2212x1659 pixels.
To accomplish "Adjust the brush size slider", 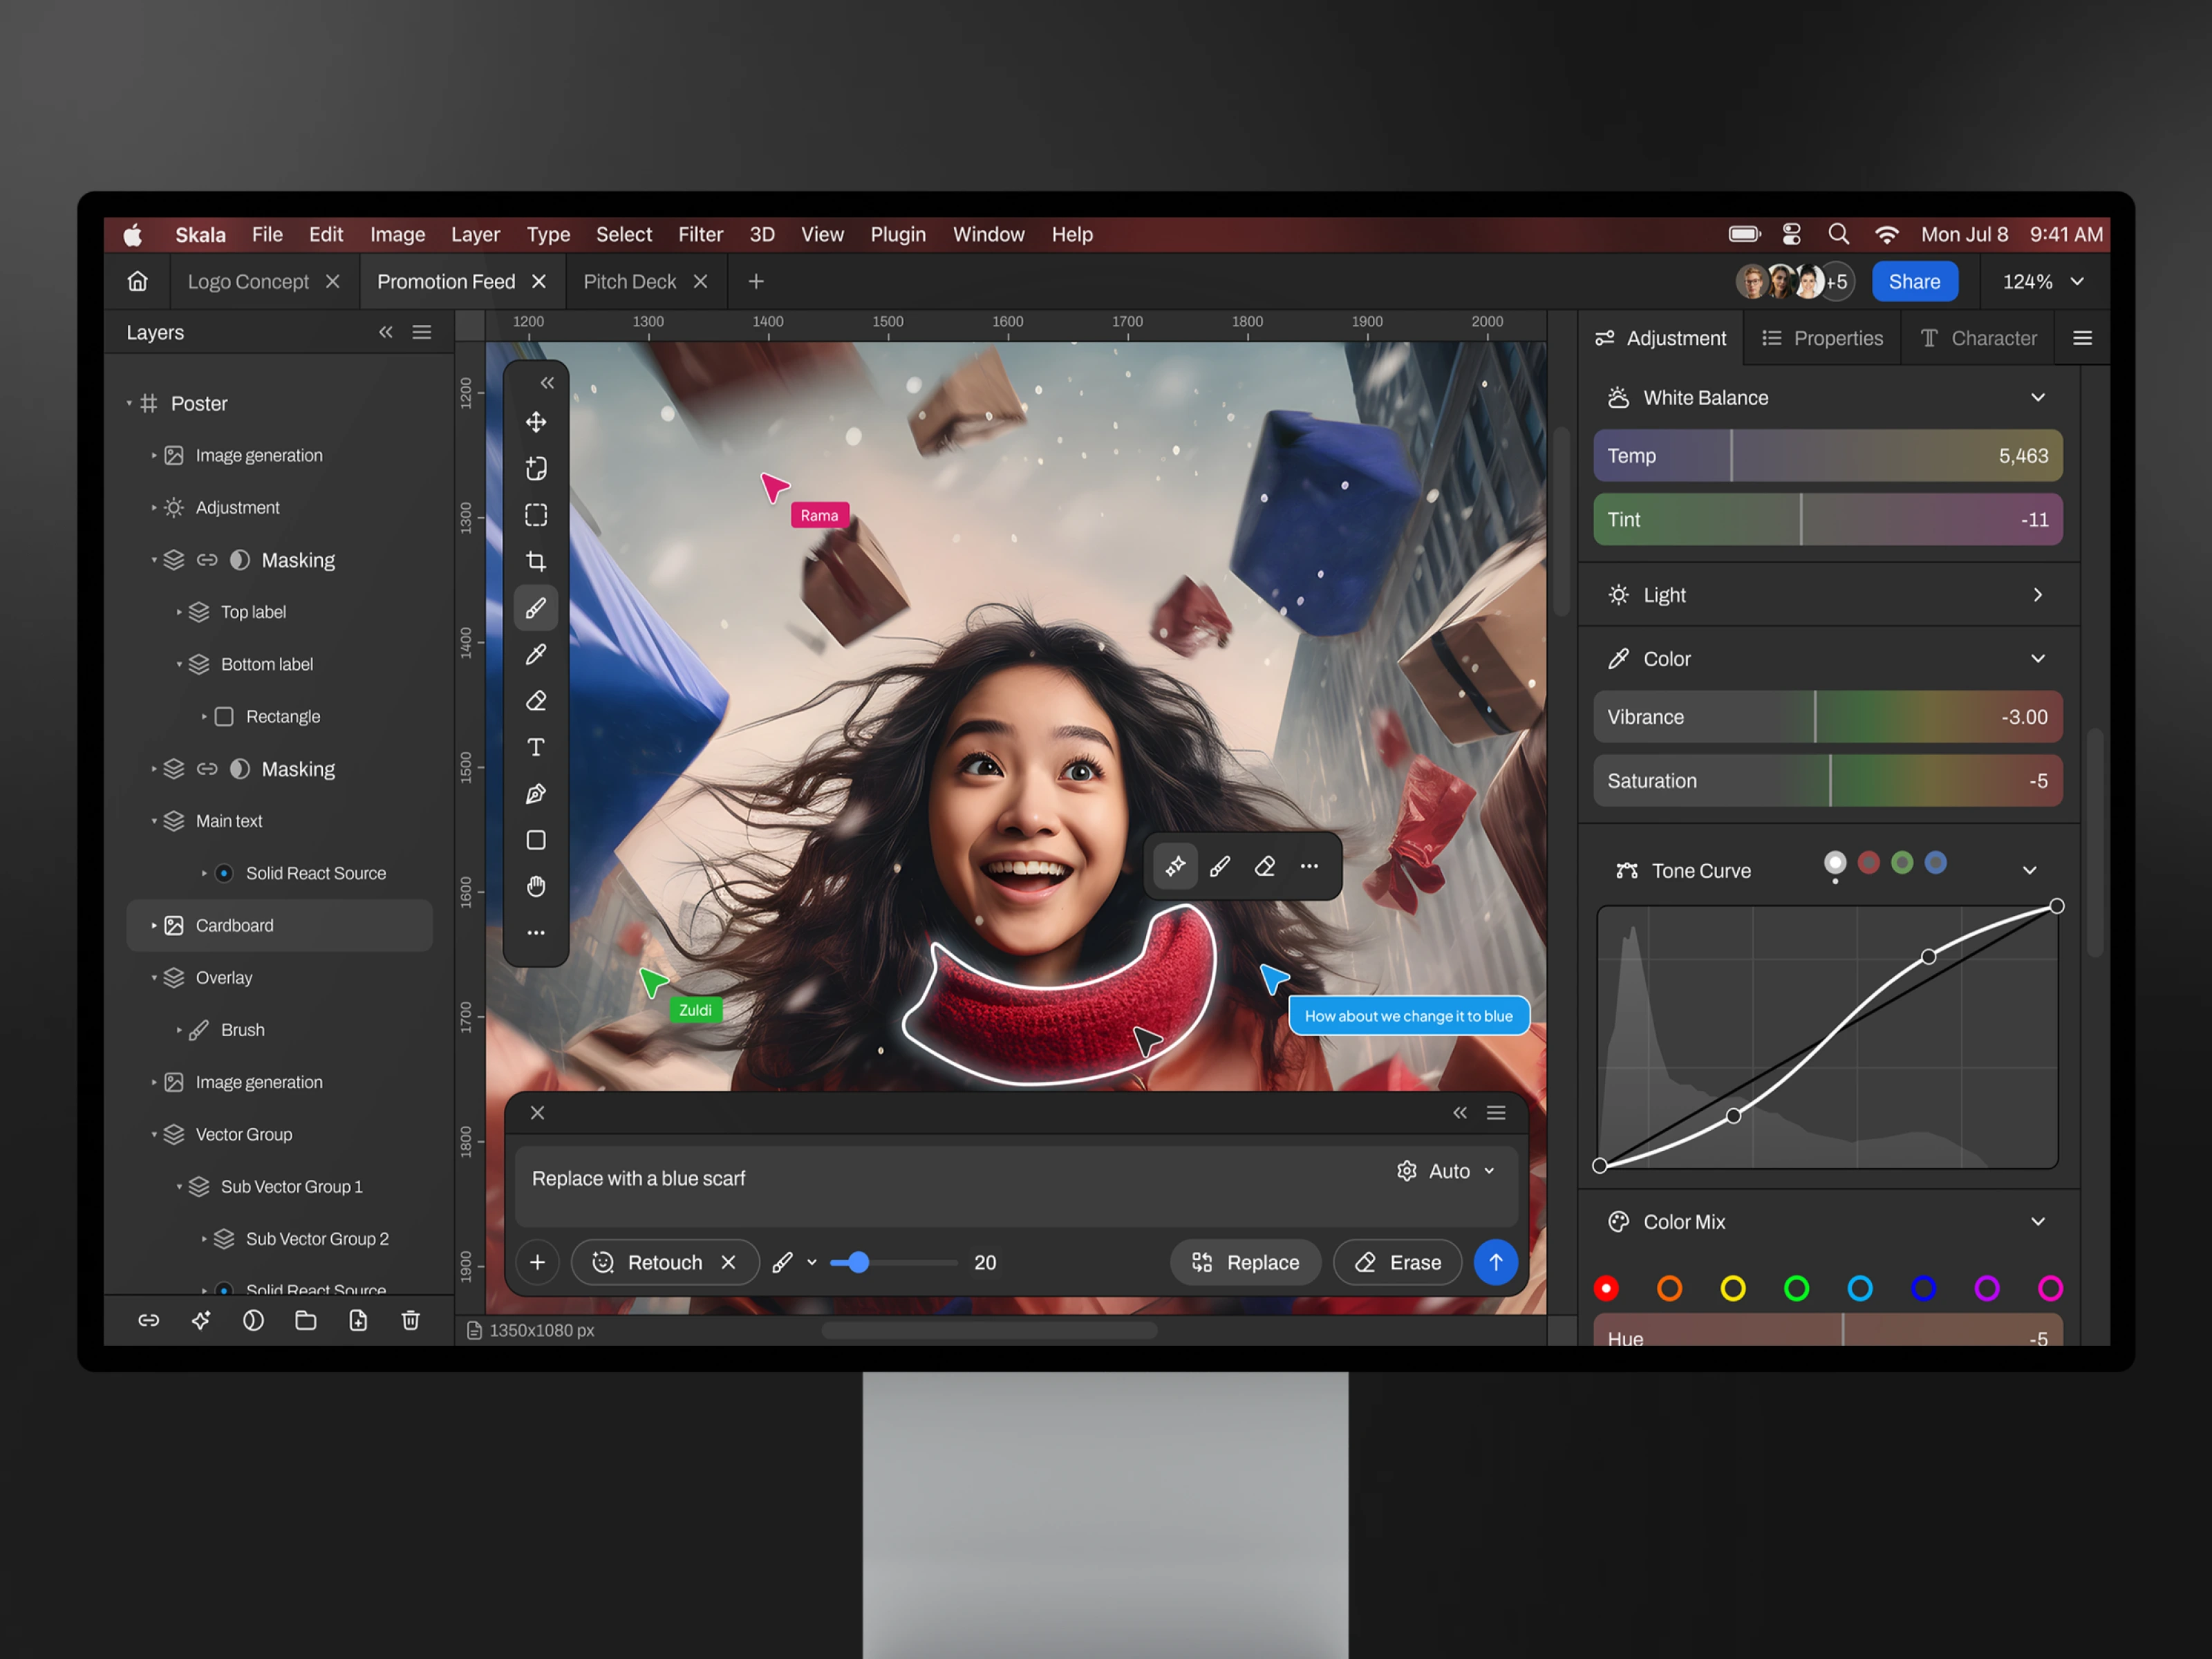I will point(894,1262).
